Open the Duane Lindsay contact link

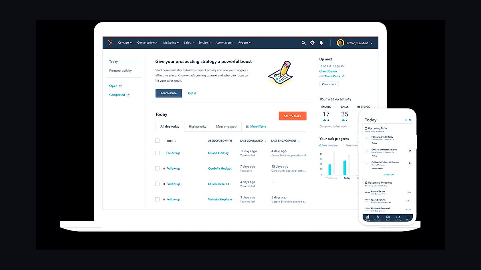pyautogui.click(x=218, y=153)
